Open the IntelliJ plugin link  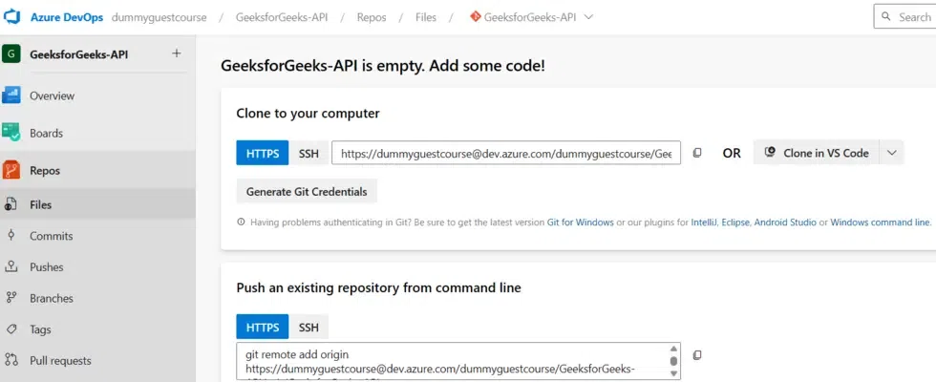tap(704, 222)
